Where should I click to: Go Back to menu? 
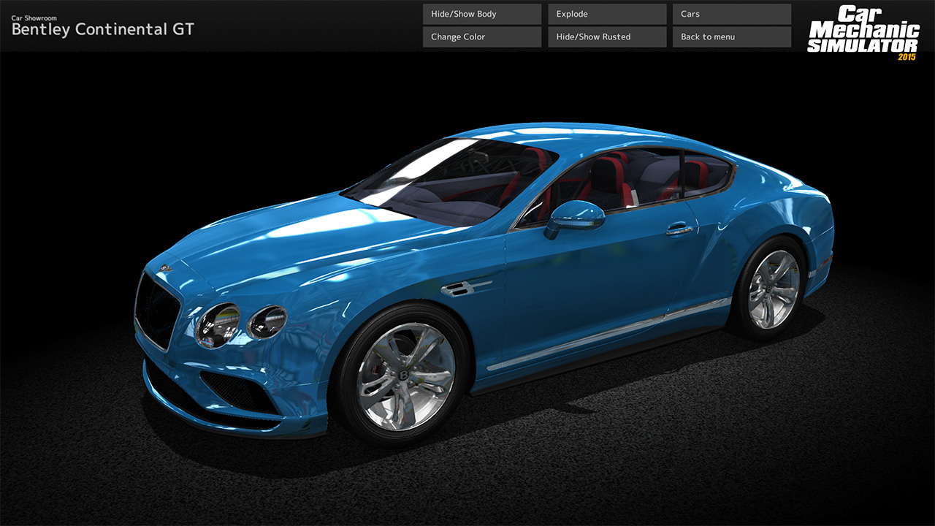coord(732,37)
